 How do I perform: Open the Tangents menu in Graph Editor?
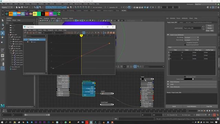pos(51,30)
